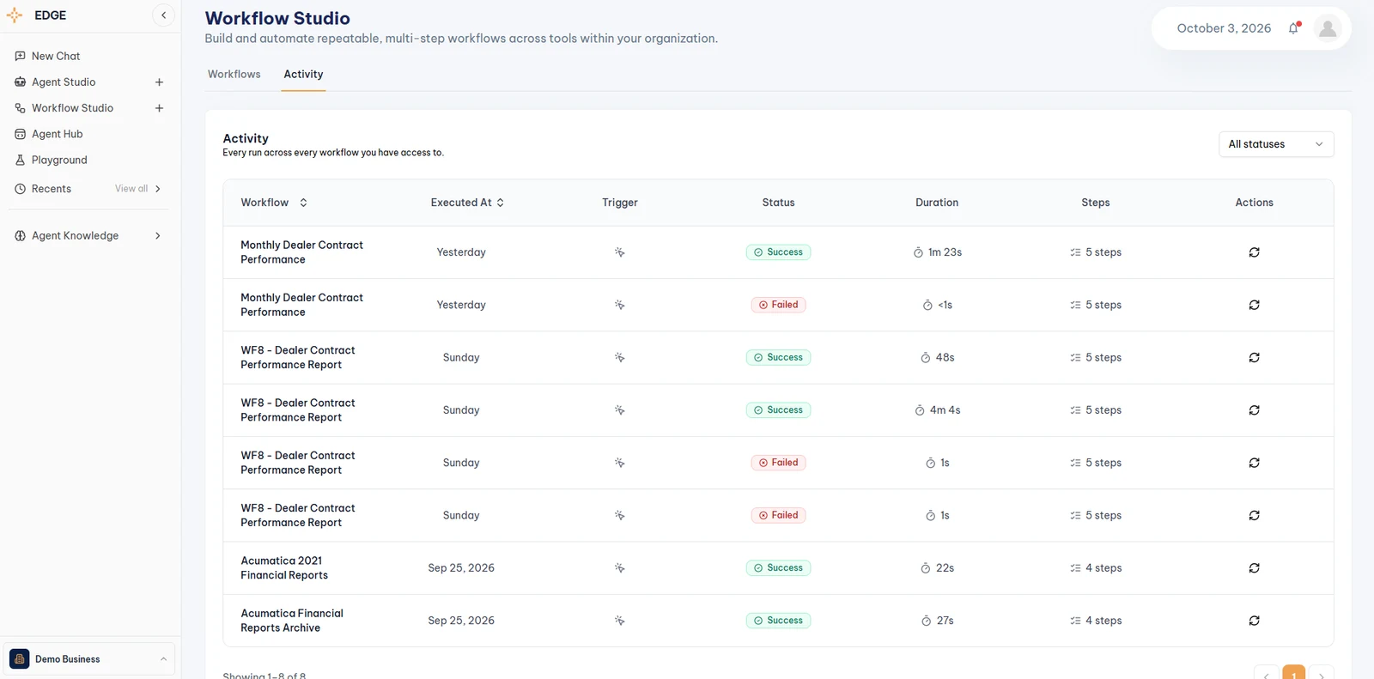This screenshot has width=1374, height=679.
Task: Open the Demo Business organization switcher
Action: click(88, 659)
